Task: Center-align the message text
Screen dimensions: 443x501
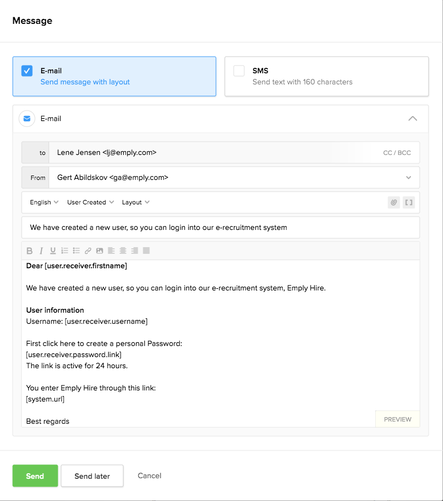Action: click(123, 250)
